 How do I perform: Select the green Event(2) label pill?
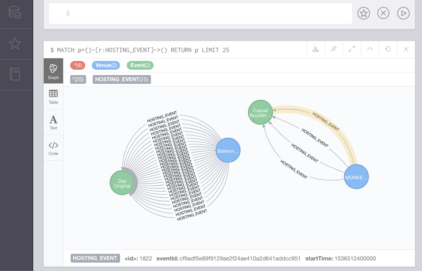pos(140,65)
